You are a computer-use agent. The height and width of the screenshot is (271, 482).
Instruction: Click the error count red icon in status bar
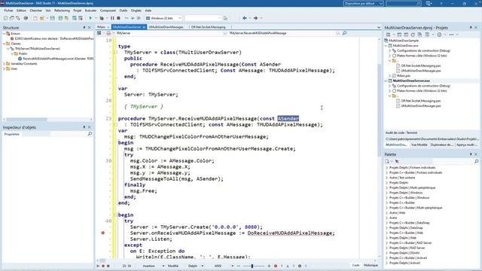(x=276, y=266)
